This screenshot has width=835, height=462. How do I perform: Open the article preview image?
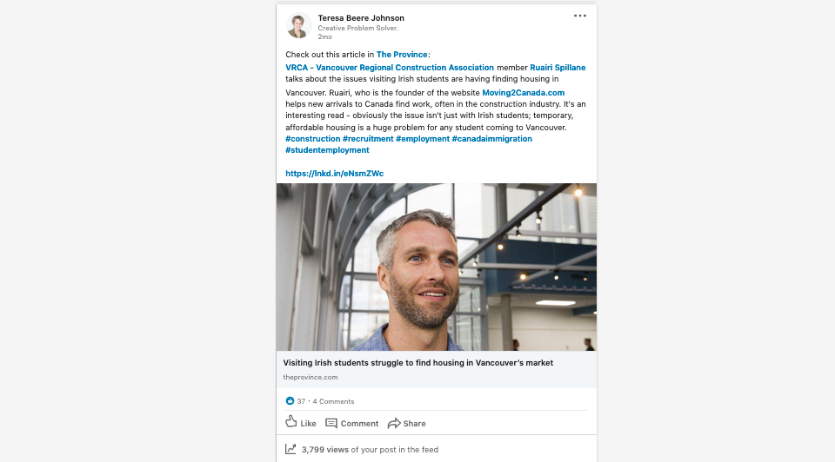(x=437, y=267)
